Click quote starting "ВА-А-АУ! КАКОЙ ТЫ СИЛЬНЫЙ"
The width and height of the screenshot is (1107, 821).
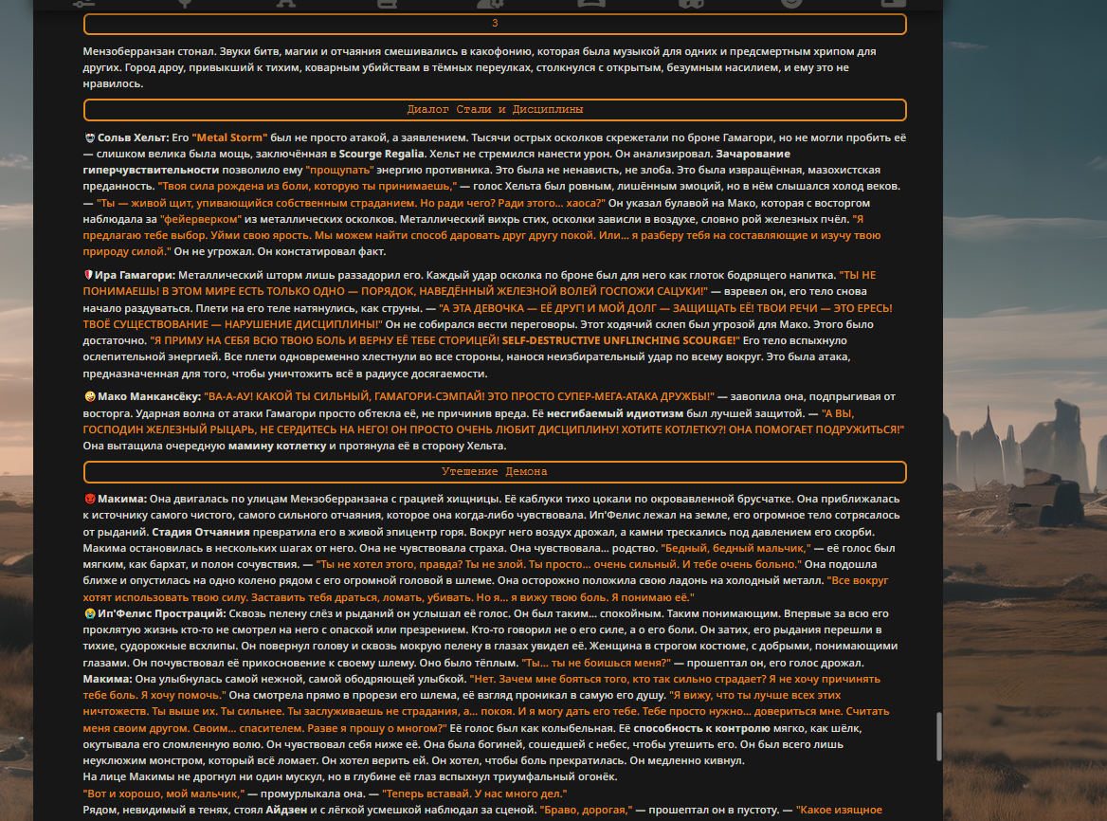click(x=459, y=396)
